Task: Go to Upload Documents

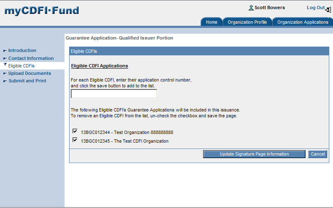Action: point(30,73)
